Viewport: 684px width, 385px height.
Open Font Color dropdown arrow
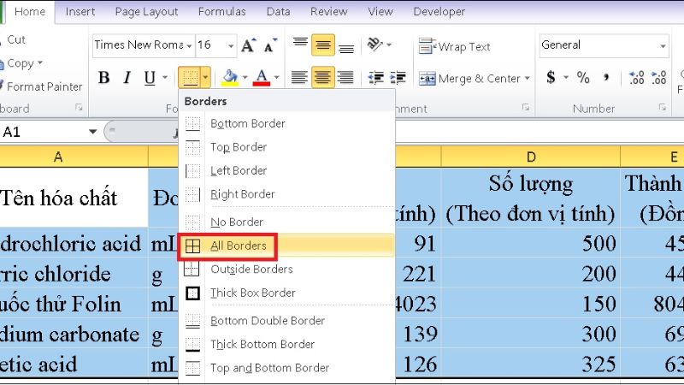tap(276, 78)
